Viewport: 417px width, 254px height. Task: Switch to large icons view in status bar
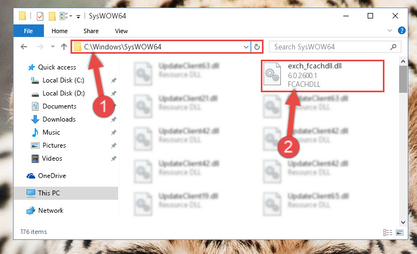pos(400,232)
